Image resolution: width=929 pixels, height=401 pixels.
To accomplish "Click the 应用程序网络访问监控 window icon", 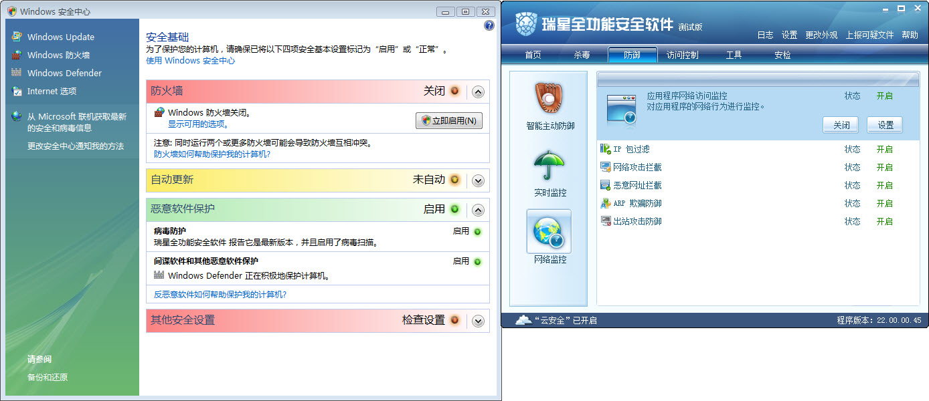I will [621, 110].
